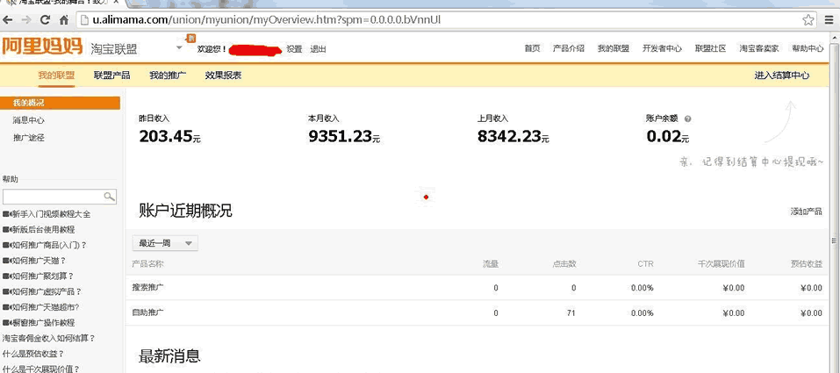This screenshot has width=840, height=373.
Task: Open 产品介绍 in top navigation
Action: click(x=569, y=48)
